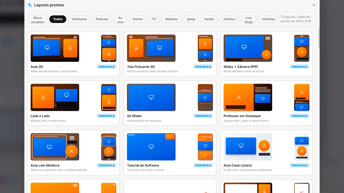Image resolution: width=344 pixels, height=193 pixels.
Task: Select the Slides + Câmera (PIP) vertical preview
Action: click(x=302, y=48)
